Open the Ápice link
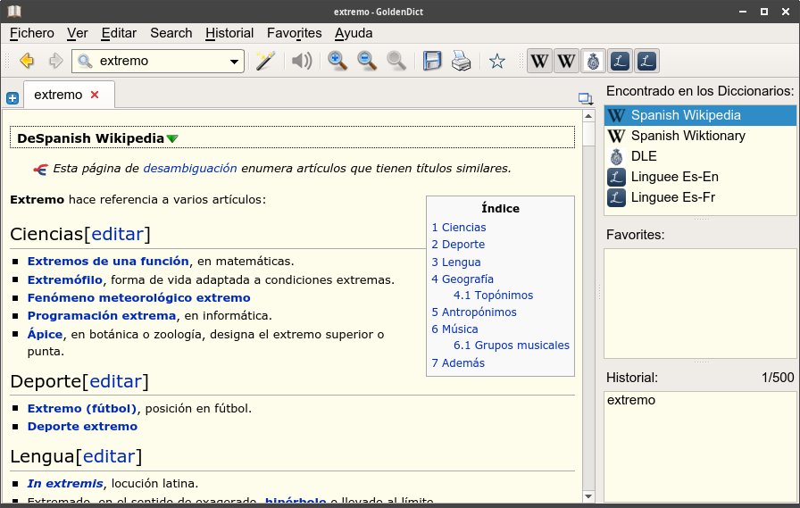Screen dimensions: 800x508 point(45,334)
